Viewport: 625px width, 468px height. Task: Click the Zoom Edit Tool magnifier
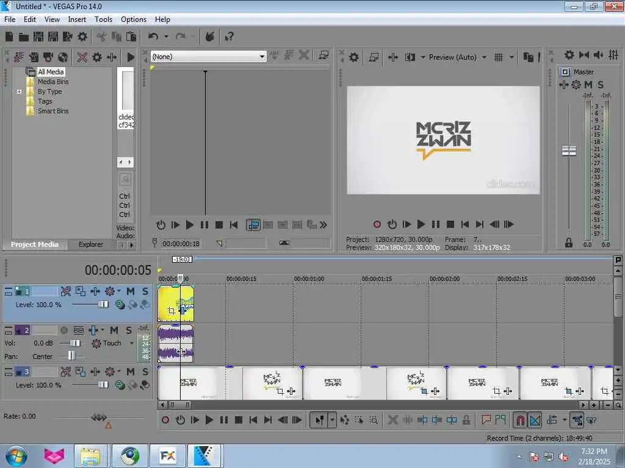tap(374, 420)
